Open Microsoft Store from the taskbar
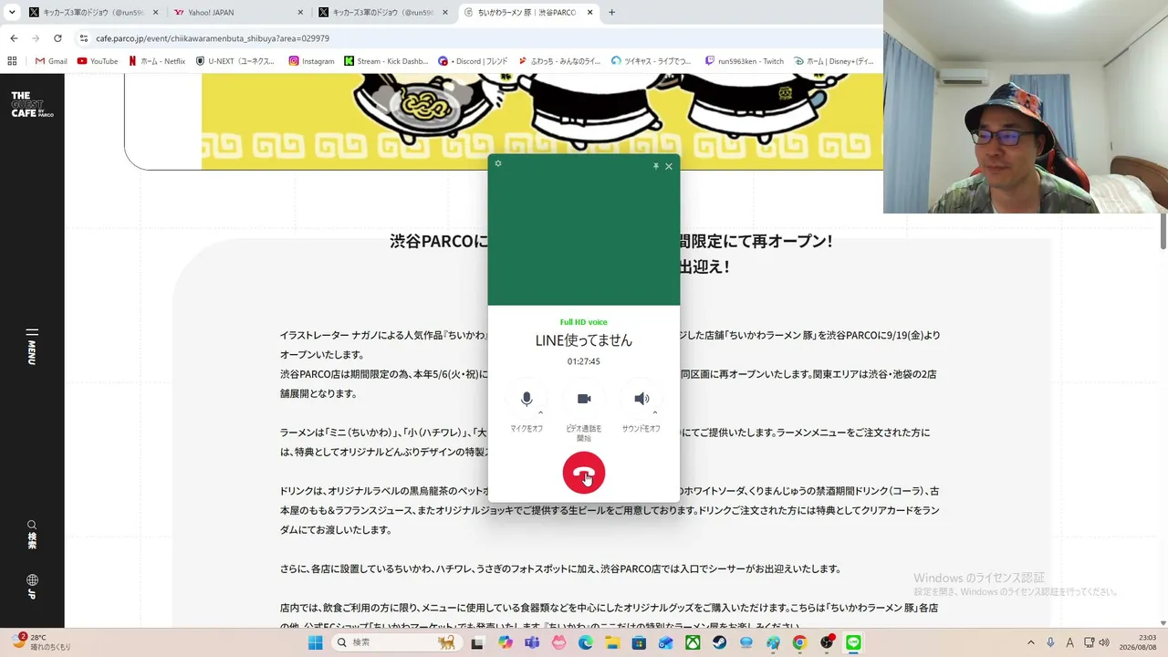This screenshot has height=657, width=1168. [640, 642]
